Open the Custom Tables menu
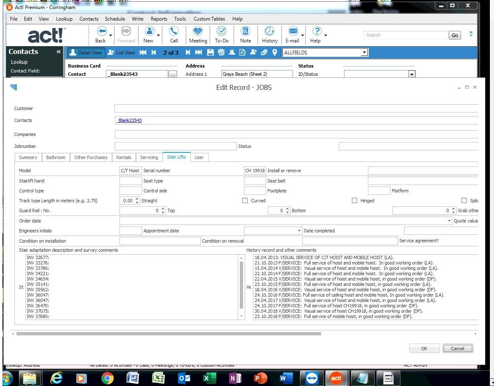Image resolution: width=494 pixels, height=386 pixels. 209,19
